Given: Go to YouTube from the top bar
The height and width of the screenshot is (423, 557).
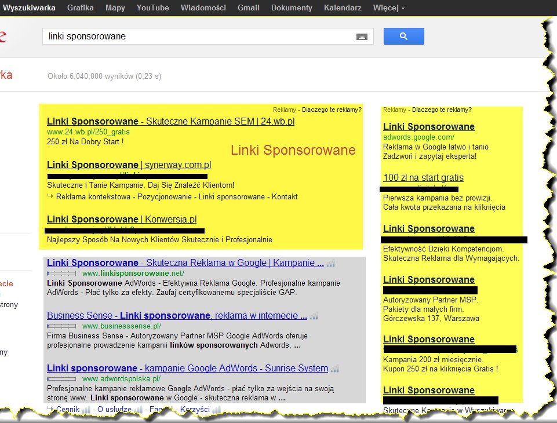Looking at the screenshot, I should coord(153,8).
